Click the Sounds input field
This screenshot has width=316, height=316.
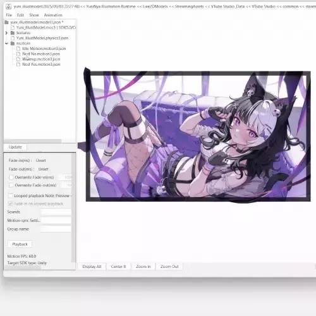coord(56,212)
